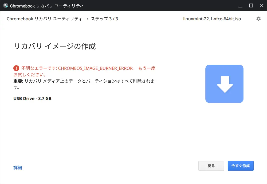
Task: Click the red error exclamation icon
Action: click(x=16, y=68)
